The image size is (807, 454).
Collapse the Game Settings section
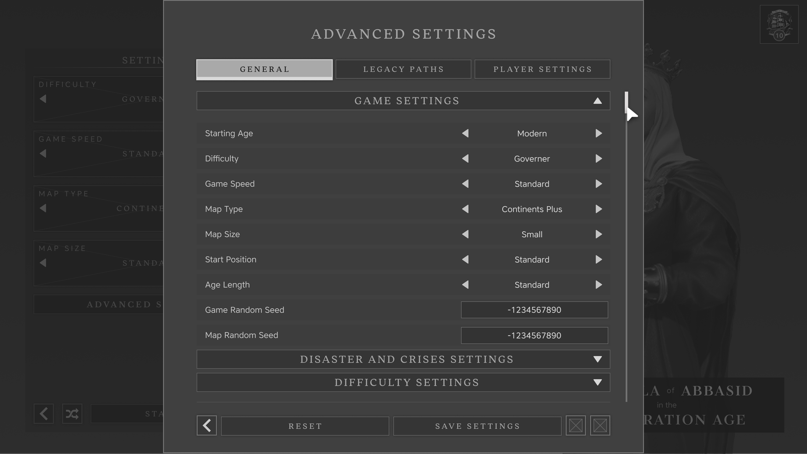597,101
